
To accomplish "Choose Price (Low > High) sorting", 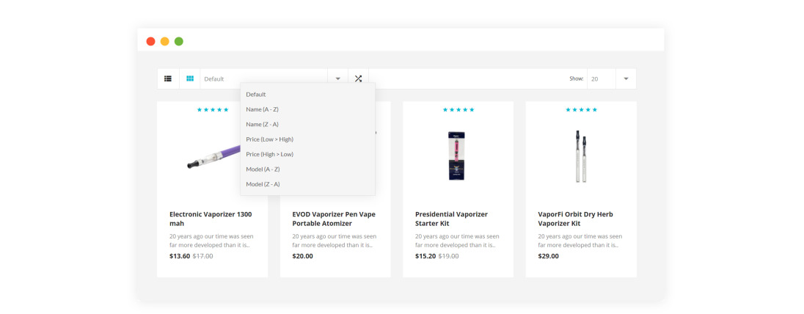I will pyautogui.click(x=269, y=139).
